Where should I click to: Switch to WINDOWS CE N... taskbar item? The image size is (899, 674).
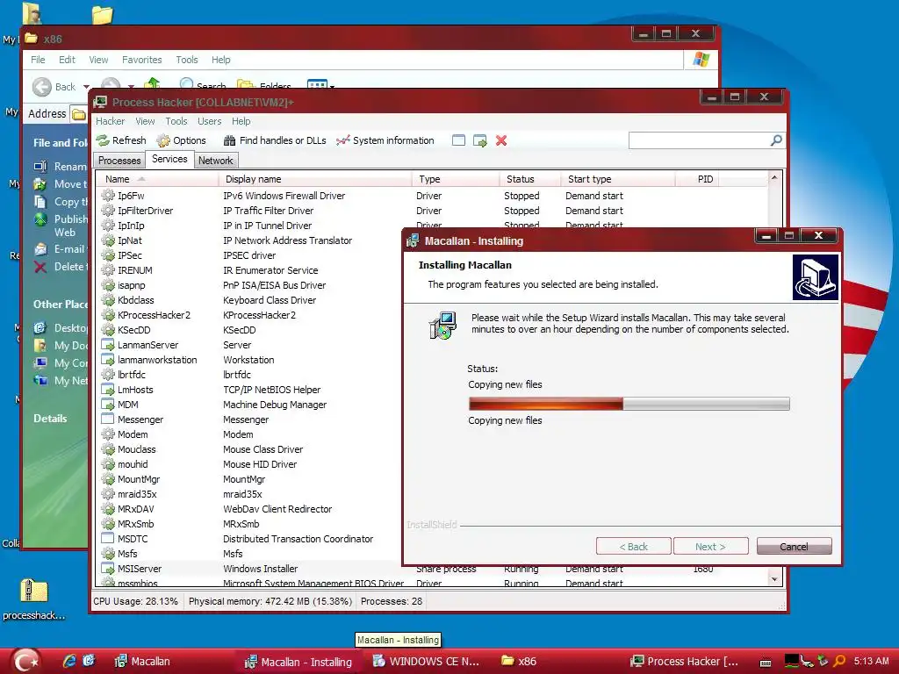point(426,662)
